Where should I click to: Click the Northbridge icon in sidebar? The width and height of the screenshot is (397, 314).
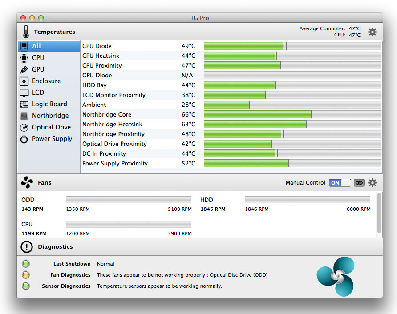click(24, 116)
